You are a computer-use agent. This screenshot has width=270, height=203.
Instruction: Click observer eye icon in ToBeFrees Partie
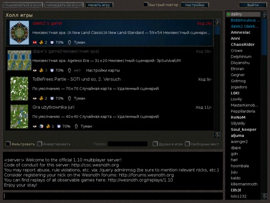[35, 98]
